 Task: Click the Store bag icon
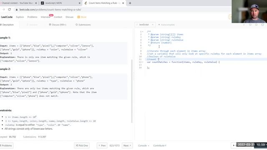(x=78, y=17)
